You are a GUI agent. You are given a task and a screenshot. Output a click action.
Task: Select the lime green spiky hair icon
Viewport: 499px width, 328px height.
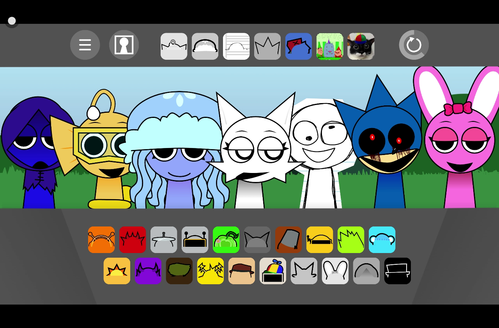[x=351, y=240]
